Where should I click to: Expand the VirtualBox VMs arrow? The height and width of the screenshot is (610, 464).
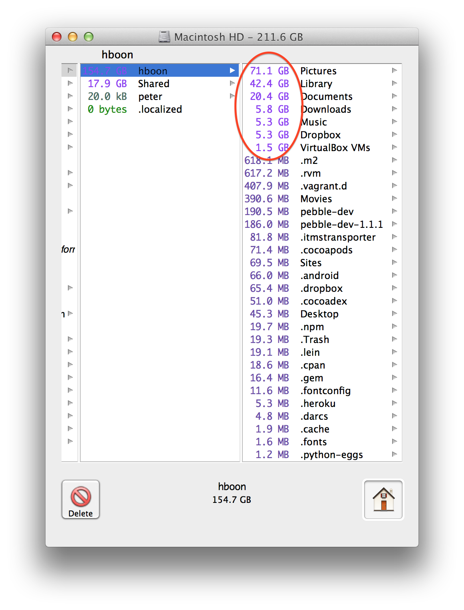[395, 147]
